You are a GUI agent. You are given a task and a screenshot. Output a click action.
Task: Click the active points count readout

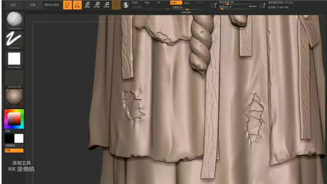[281, 3]
